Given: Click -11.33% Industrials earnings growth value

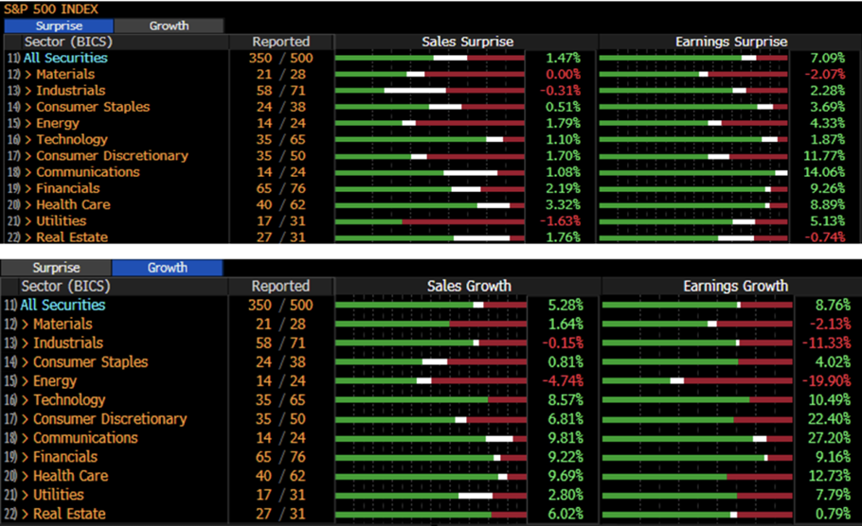Looking at the screenshot, I should [826, 343].
